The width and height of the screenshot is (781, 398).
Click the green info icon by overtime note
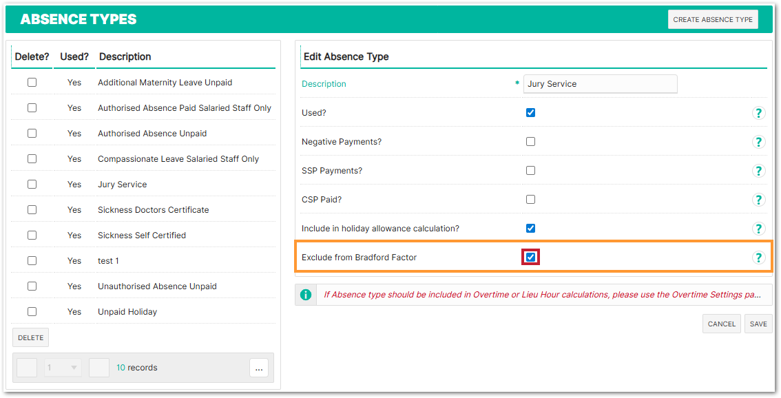(x=306, y=295)
